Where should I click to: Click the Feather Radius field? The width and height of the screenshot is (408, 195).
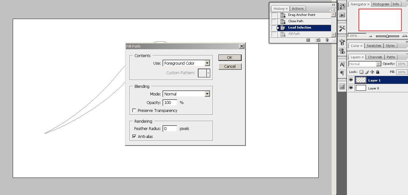click(170, 129)
